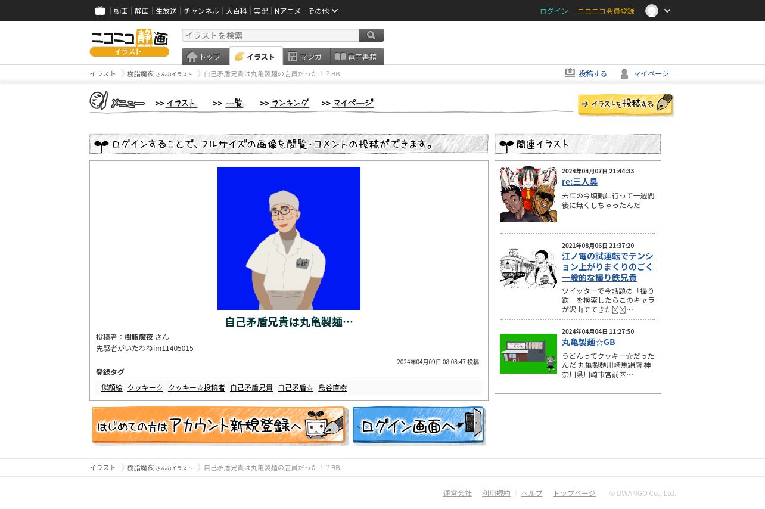Click ログイン画面へ banner button

(x=419, y=426)
